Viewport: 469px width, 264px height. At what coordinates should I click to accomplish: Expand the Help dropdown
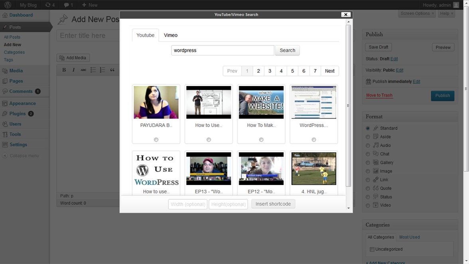coord(446,14)
